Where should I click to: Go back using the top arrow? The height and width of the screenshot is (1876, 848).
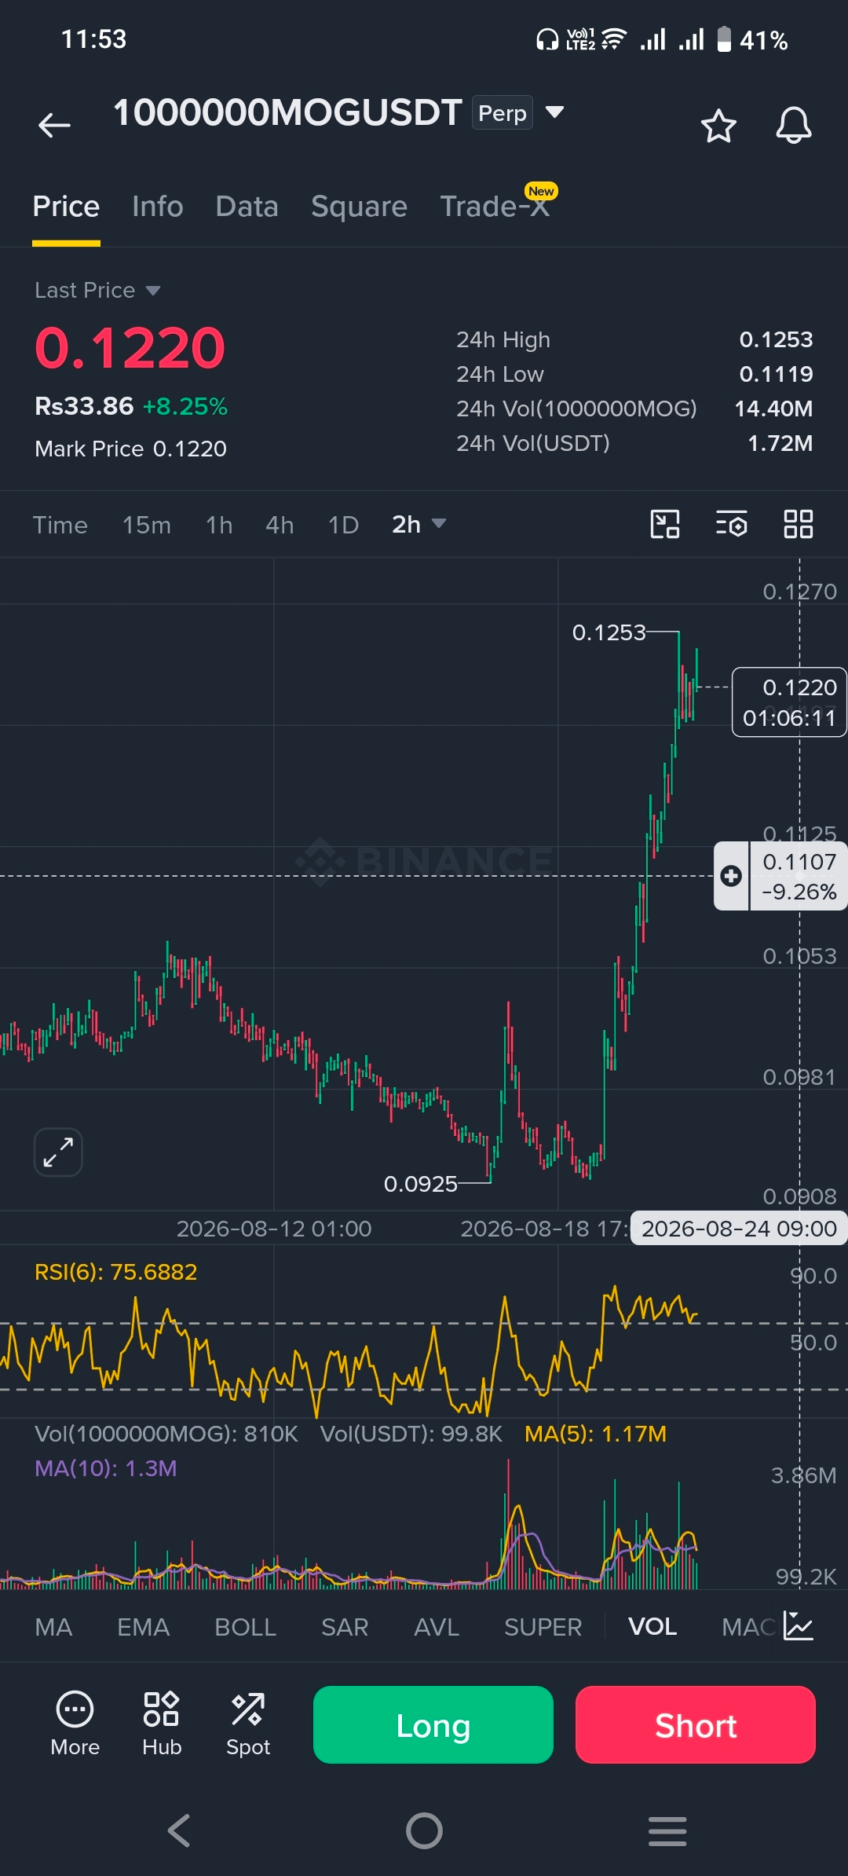[x=54, y=125]
